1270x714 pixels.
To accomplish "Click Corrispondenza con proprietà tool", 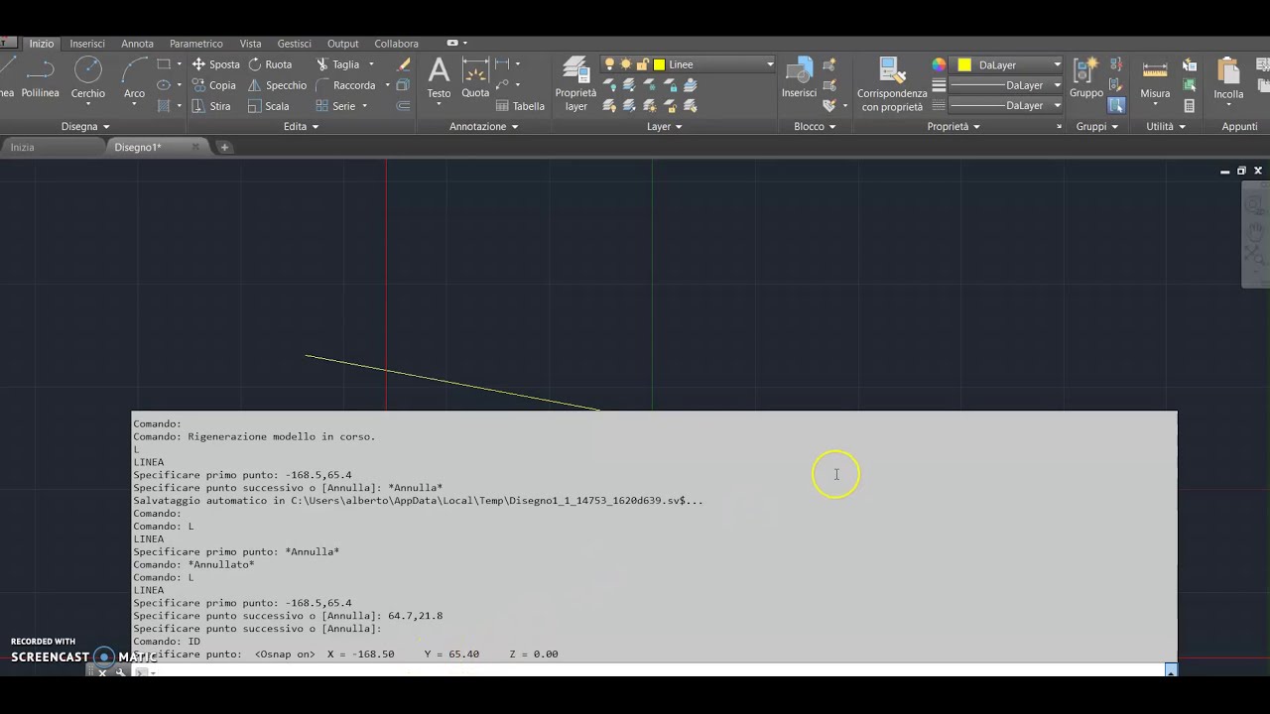I will click(x=892, y=83).
